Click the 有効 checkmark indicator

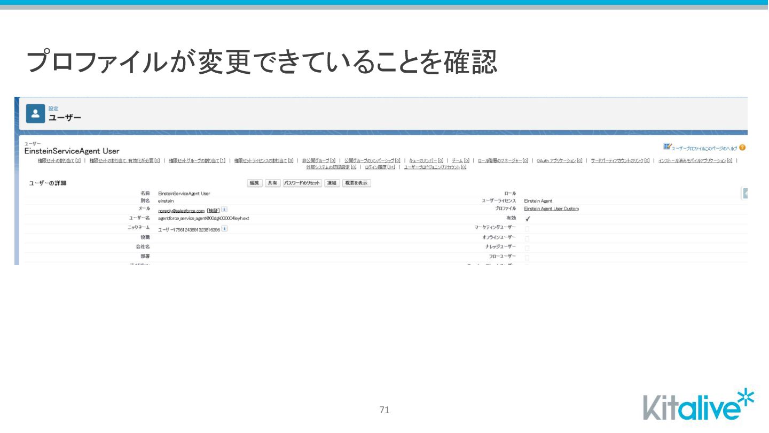528,219
